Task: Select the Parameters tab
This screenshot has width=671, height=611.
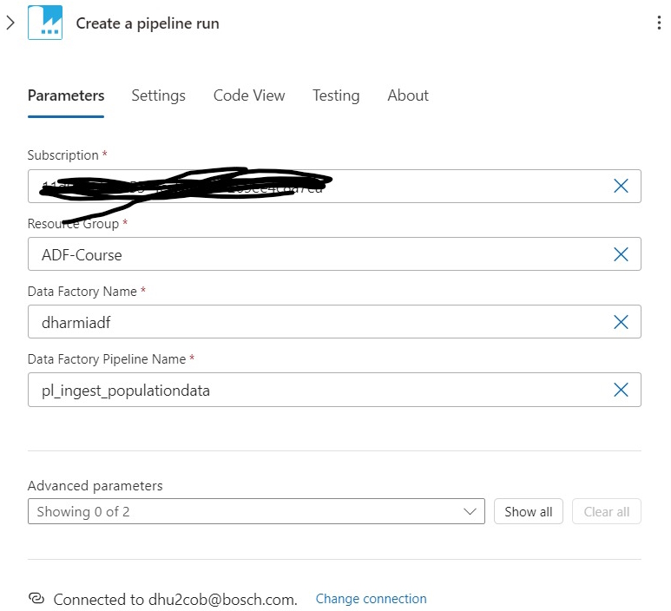Action: (66, 95)
